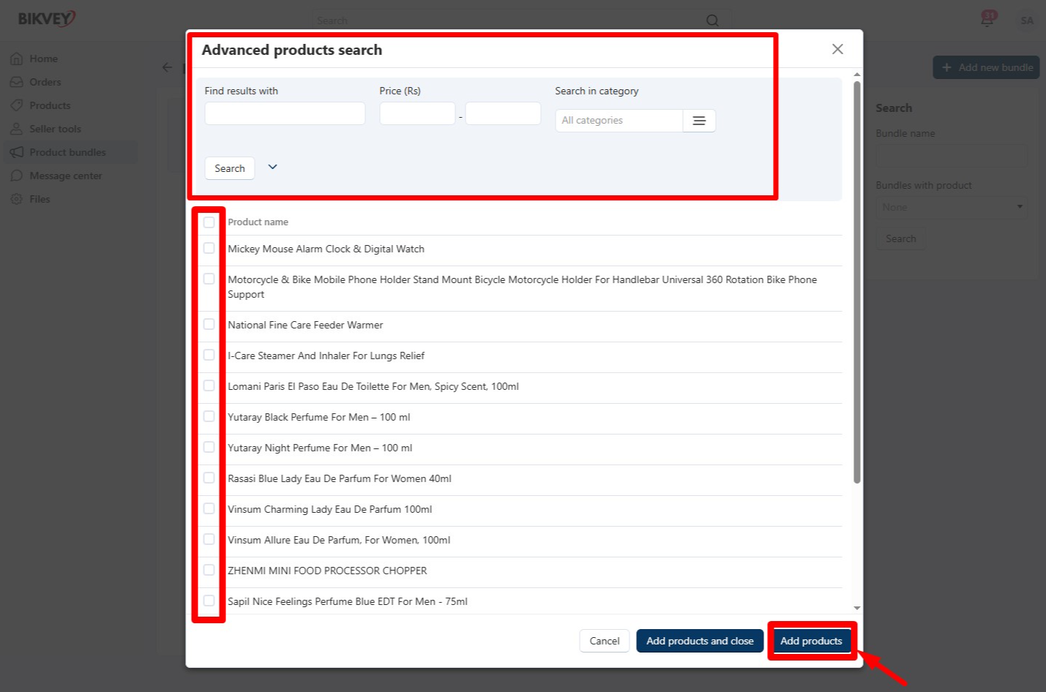Click the minimum Price field
1046x692 pixels.
[417, 113]
